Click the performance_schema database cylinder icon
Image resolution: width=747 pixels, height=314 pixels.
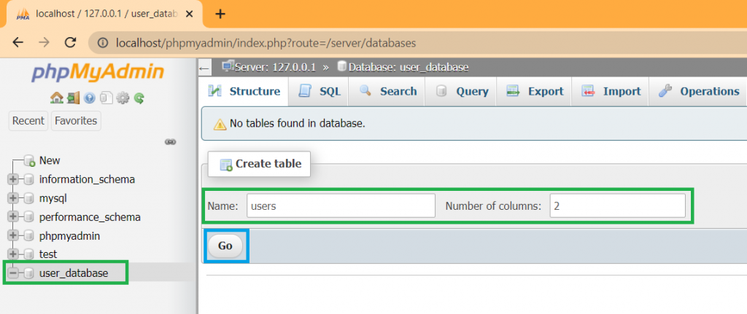[28, 217]
